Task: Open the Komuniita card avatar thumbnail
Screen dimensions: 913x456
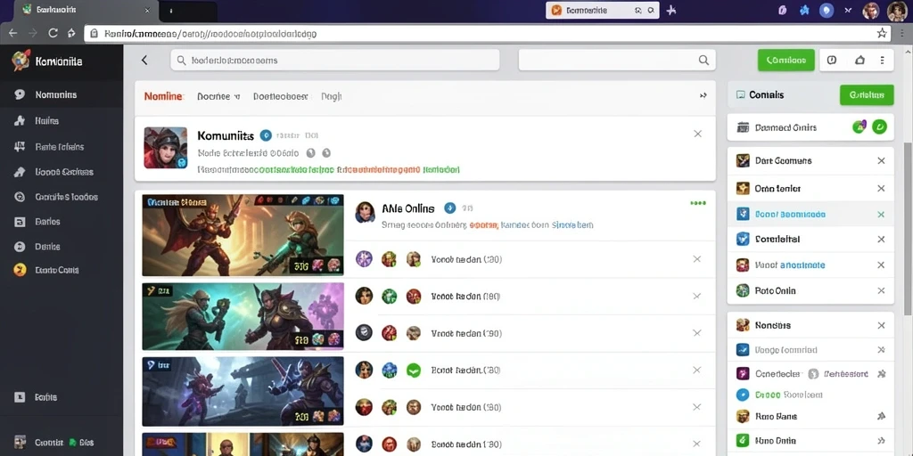Action: coord(165,148)
